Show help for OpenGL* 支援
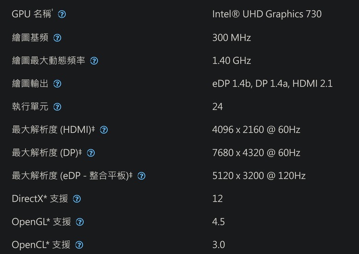 coord(80,222)
